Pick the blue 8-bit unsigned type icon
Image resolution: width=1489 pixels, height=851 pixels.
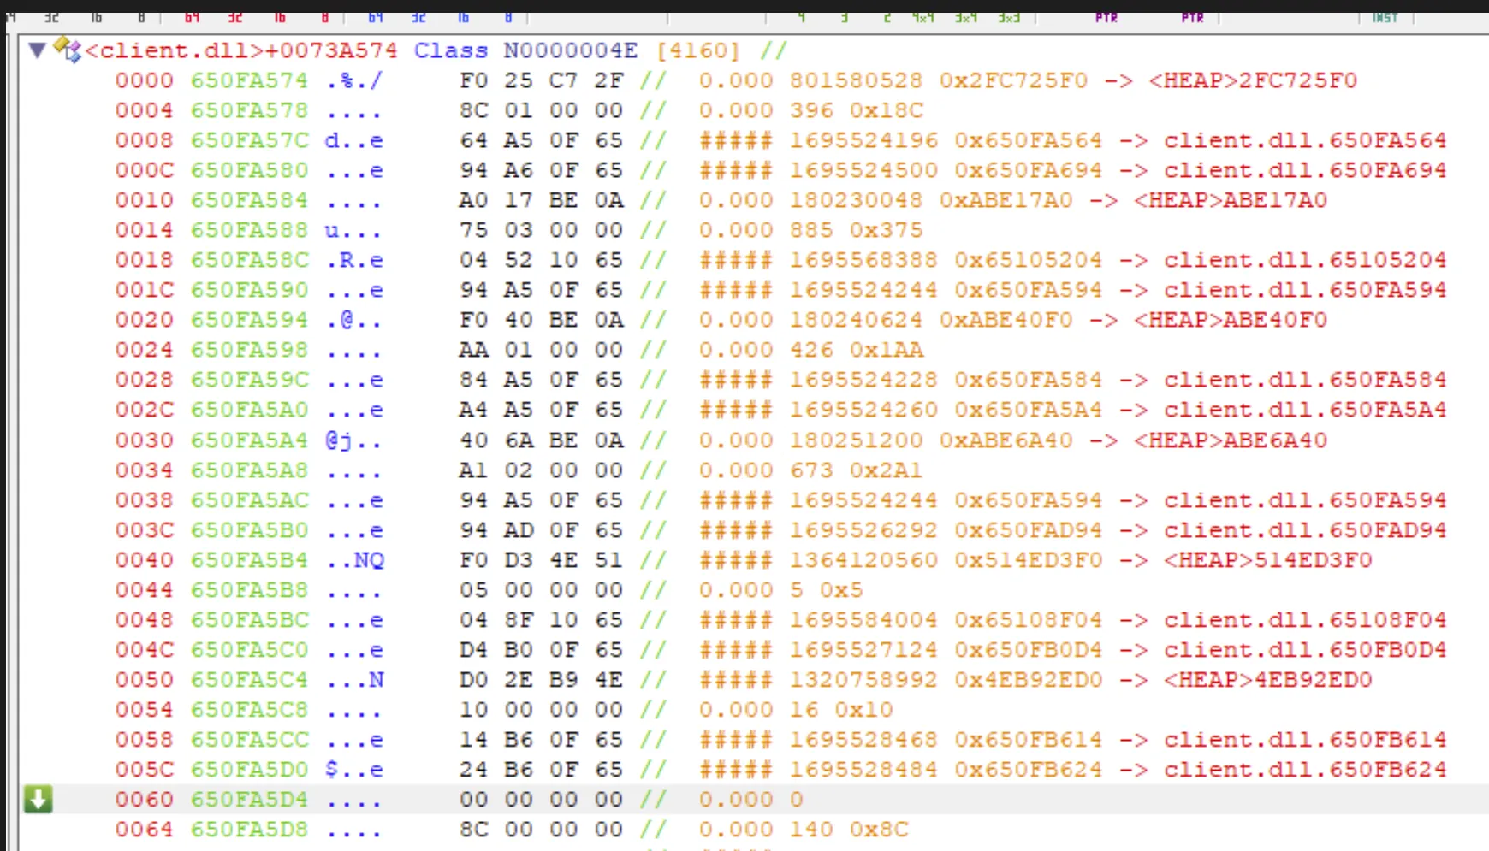[x=508, y=17]
